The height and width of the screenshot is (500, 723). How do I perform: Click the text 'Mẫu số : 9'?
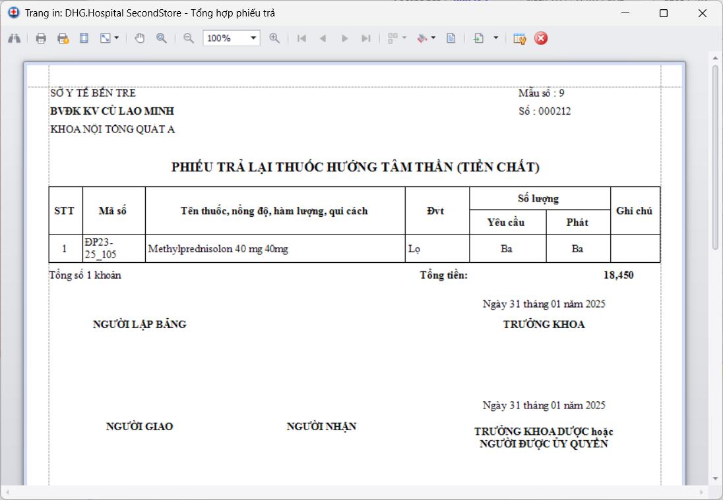point(542,93)
